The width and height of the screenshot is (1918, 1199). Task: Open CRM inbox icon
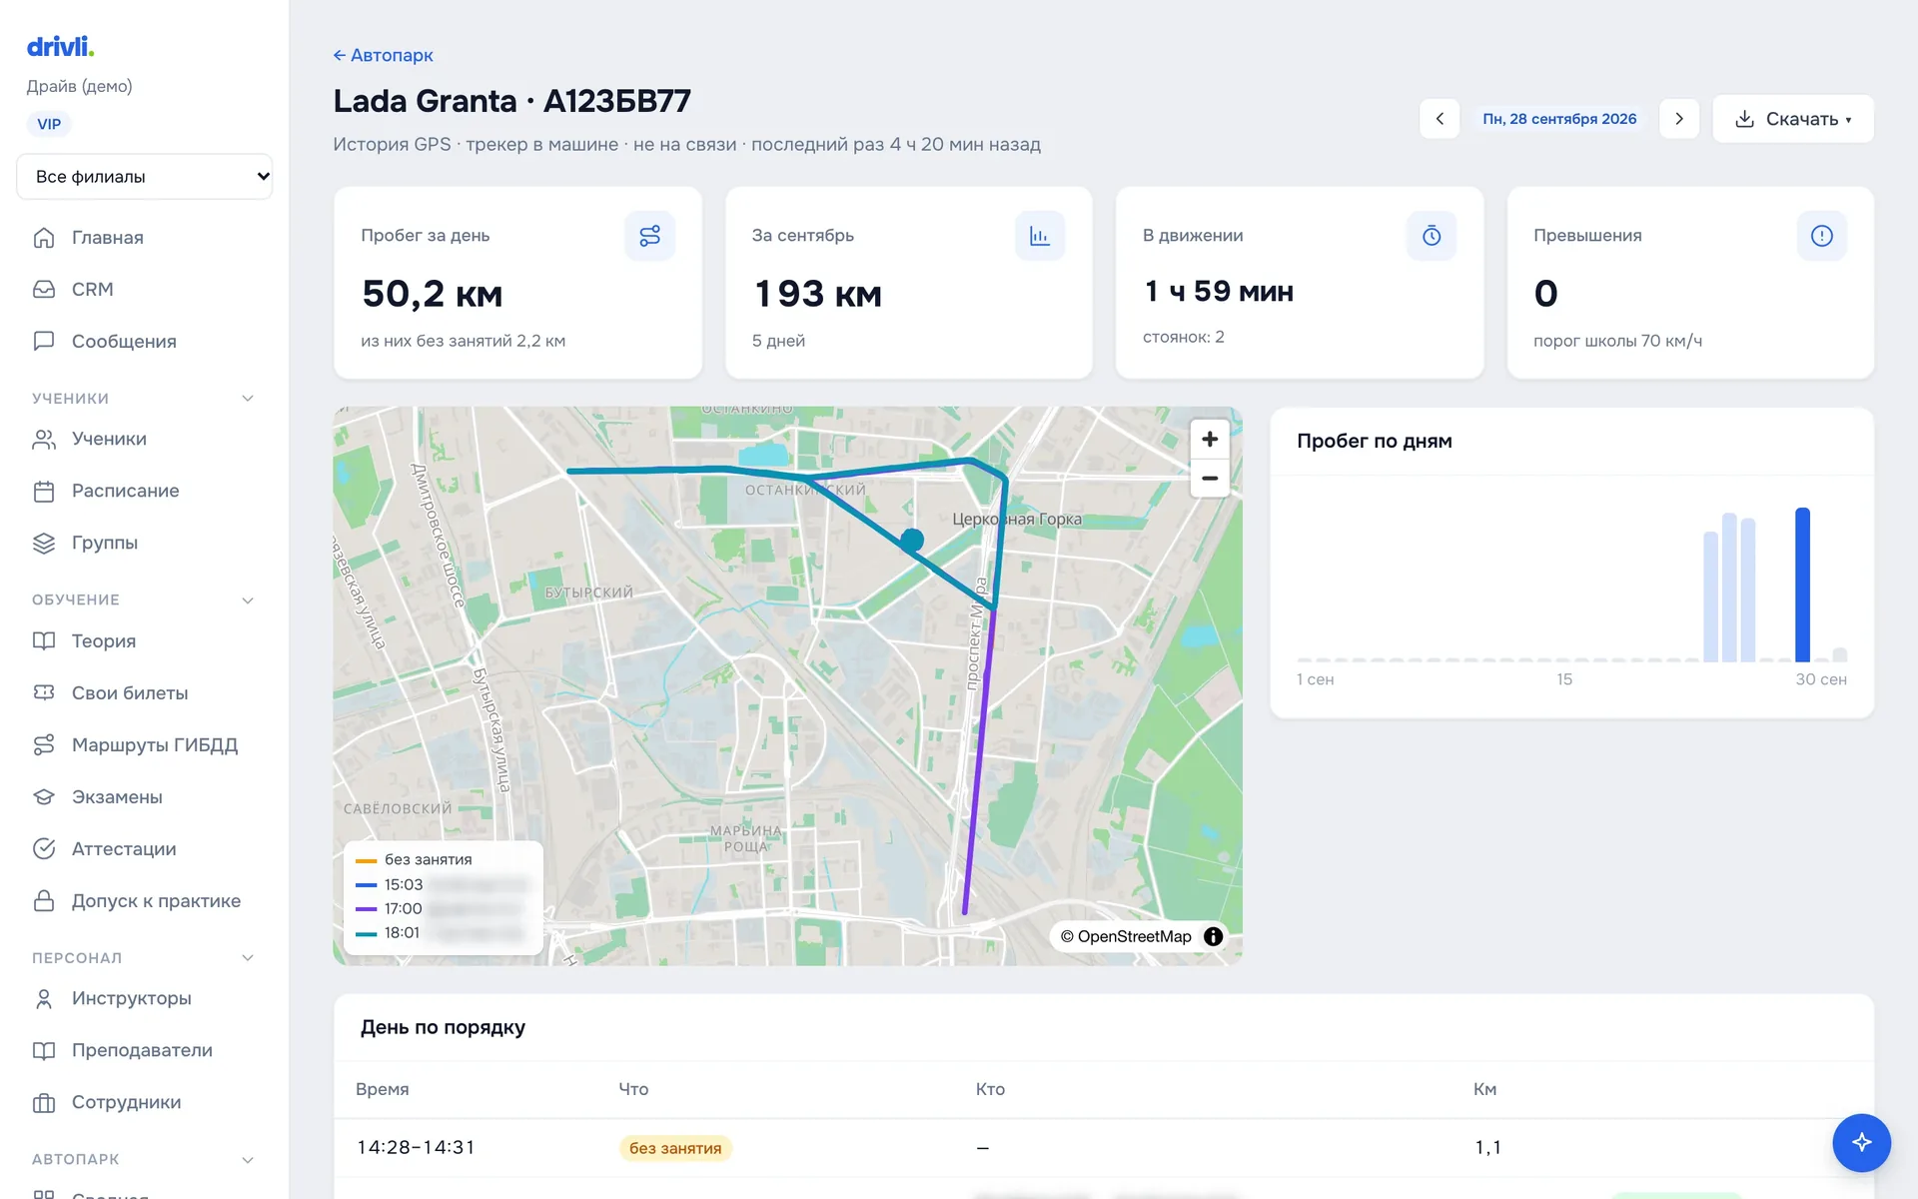click(x=44, y=290)
